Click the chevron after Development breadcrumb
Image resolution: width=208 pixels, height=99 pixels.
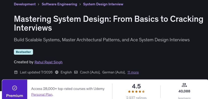click(x=39, y=4)
